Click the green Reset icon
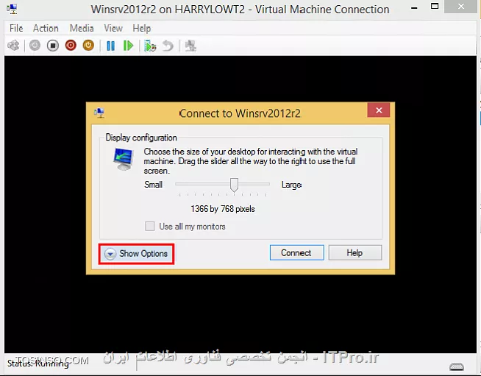This screenshot has width=481, height=376. (128, 46)
